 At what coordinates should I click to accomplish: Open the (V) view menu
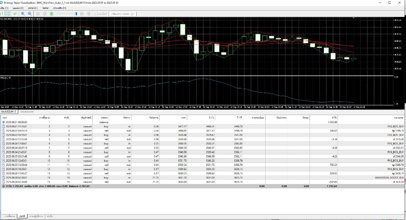pos(18,8)
